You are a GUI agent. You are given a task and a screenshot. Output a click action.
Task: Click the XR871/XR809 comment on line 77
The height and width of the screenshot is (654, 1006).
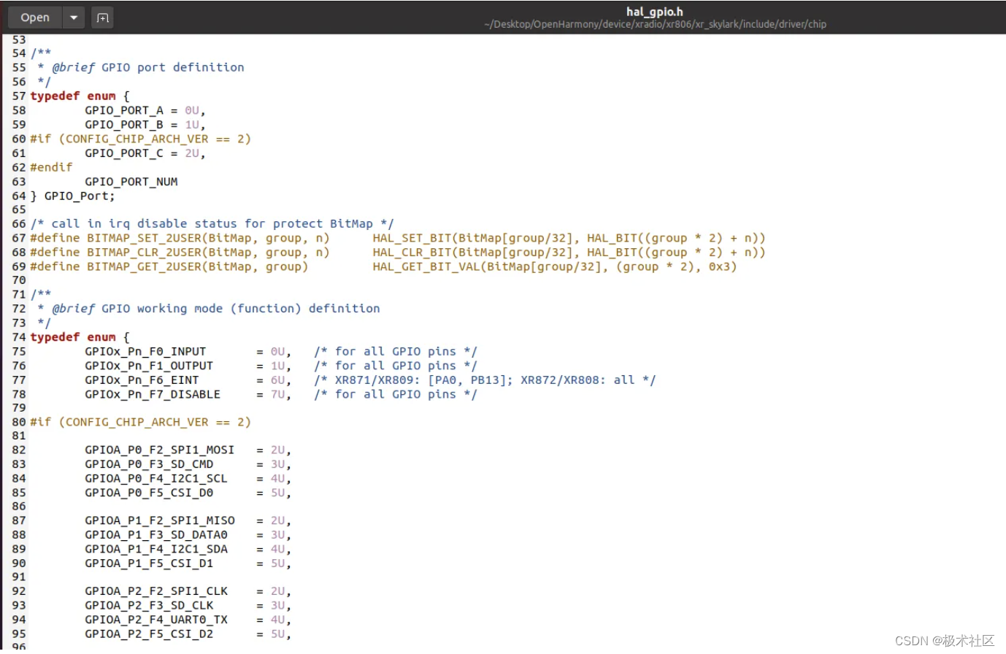point(485,380)
